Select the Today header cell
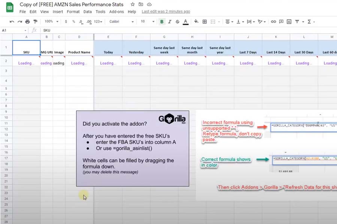The width and height of the screenshot is (337, 224). [x=108, y=47]
